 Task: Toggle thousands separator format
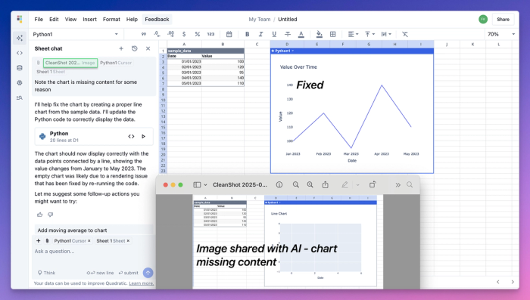point(144,34)
